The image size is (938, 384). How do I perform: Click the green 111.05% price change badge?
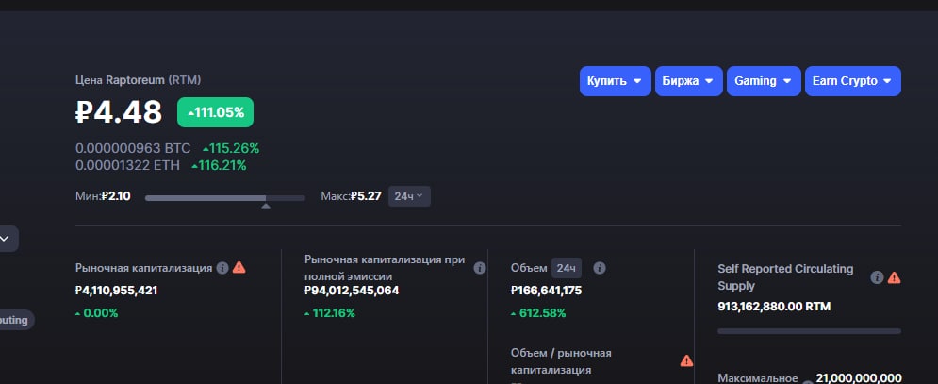pos(215,112)
